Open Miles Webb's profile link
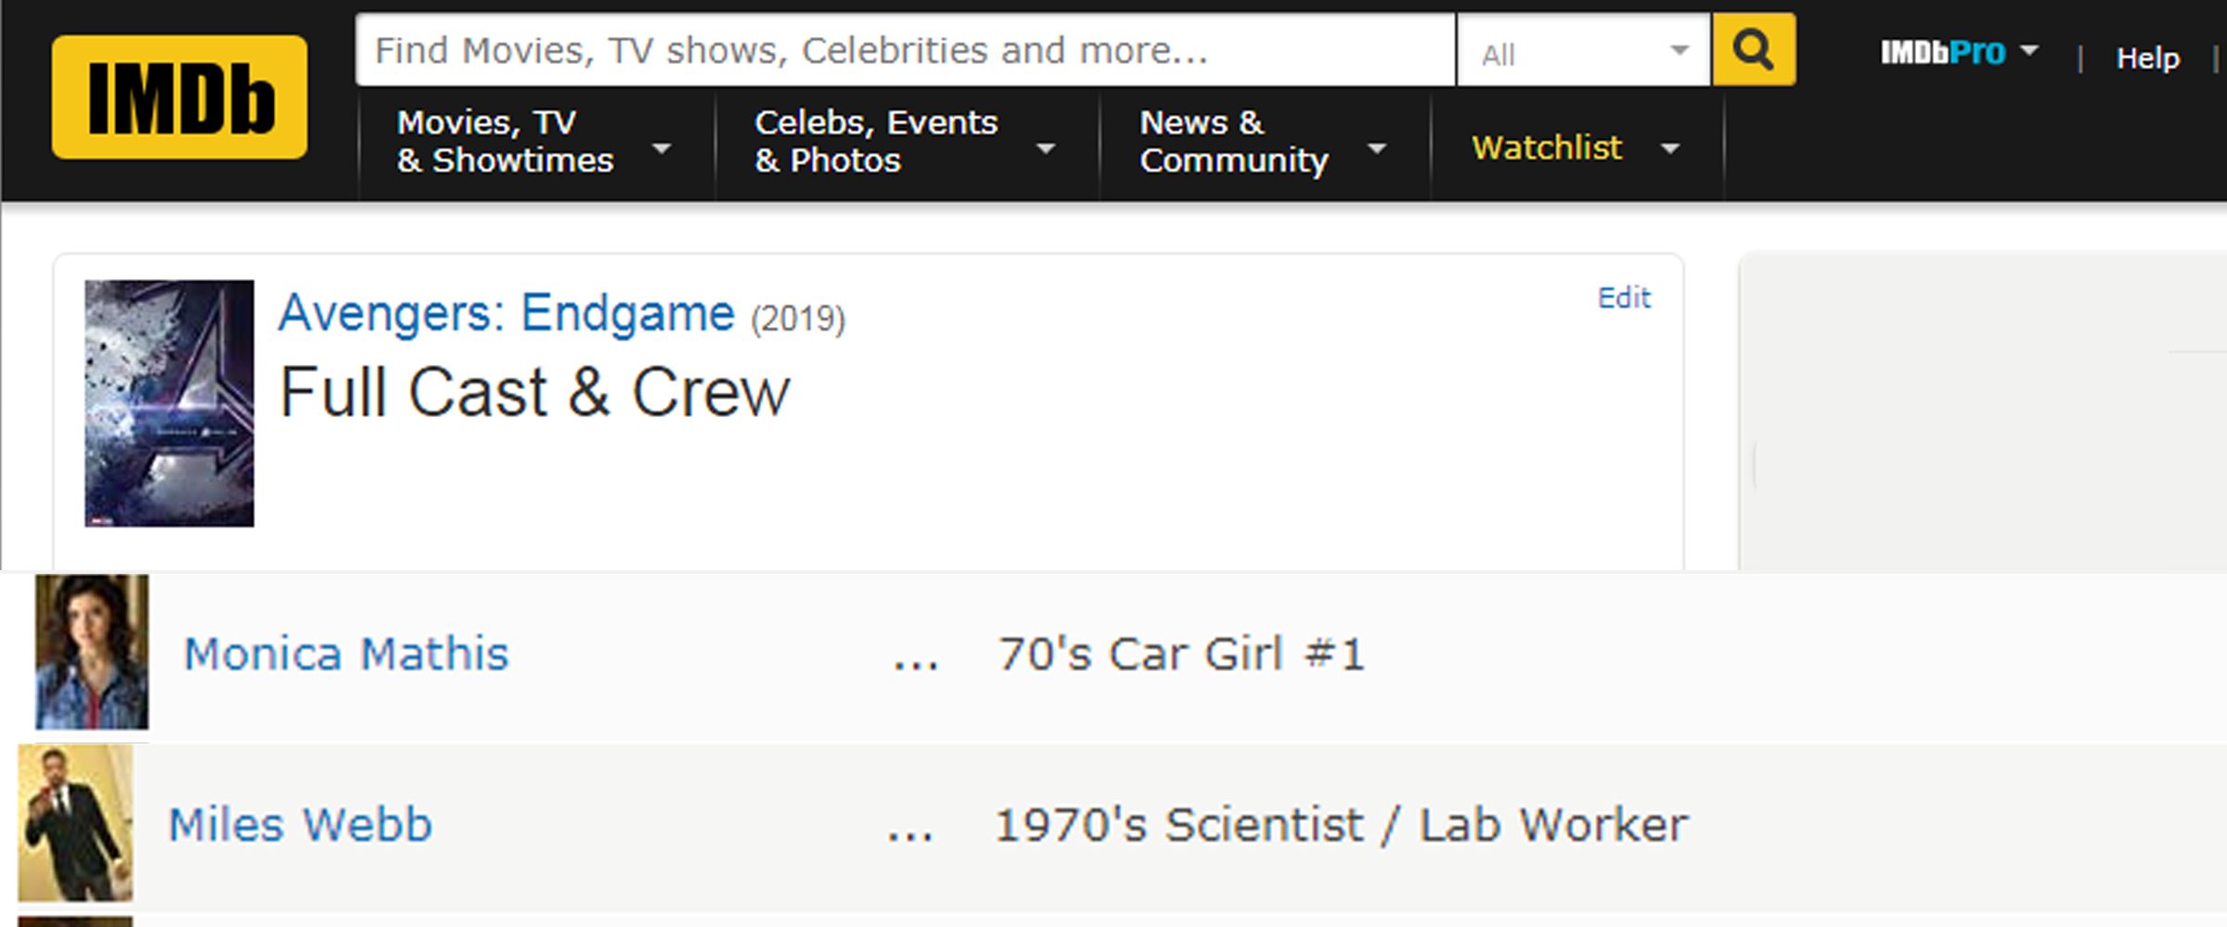 pyautogui.click(x=300, y=824)
